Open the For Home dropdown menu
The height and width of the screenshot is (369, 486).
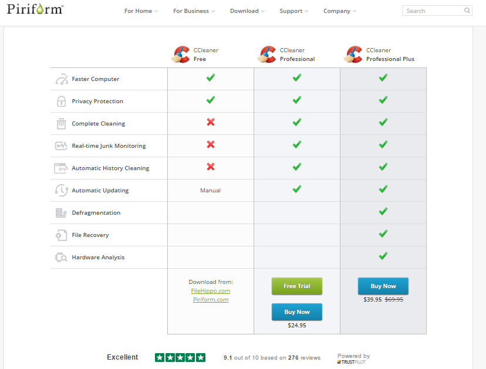(x=141, y=11)
